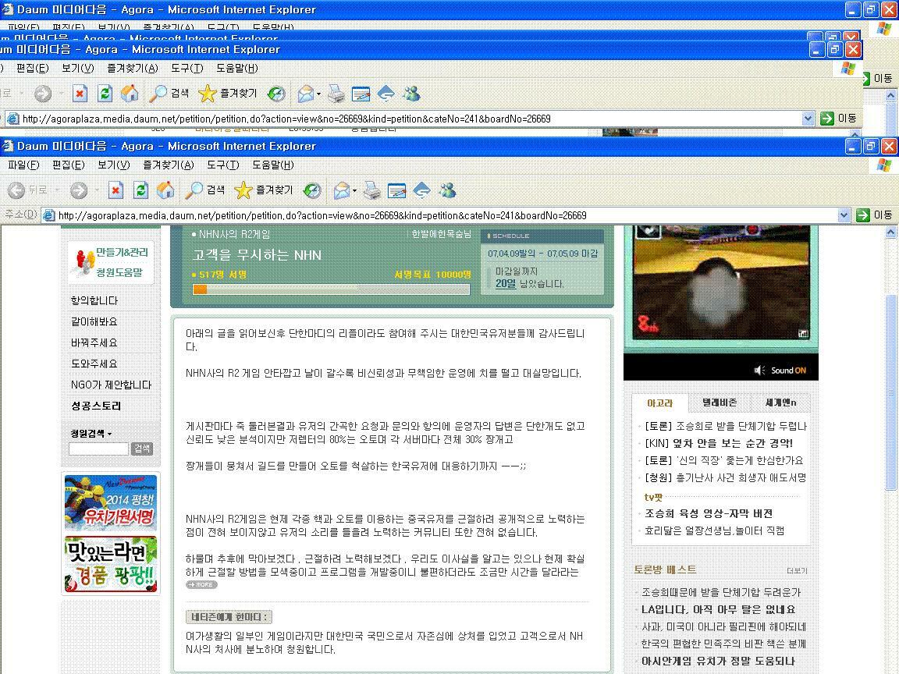Screen dimensions: 899x674
Task: Open 편집(E) menu in front window
Action: [68, 165]
